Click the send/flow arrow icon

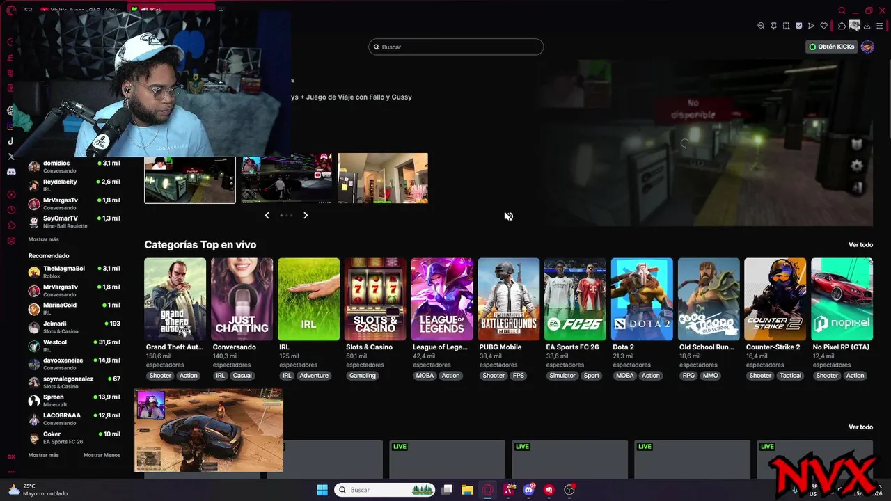click(811, 26)
